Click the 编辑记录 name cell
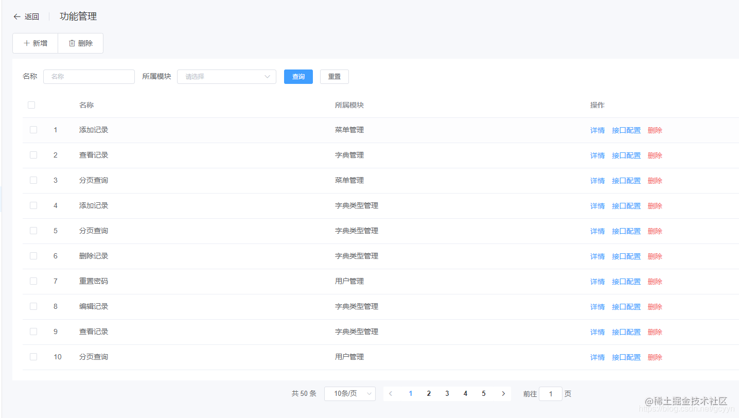This screenshot has height=418, width=739. pyautogui.click(x=94, y=306)
